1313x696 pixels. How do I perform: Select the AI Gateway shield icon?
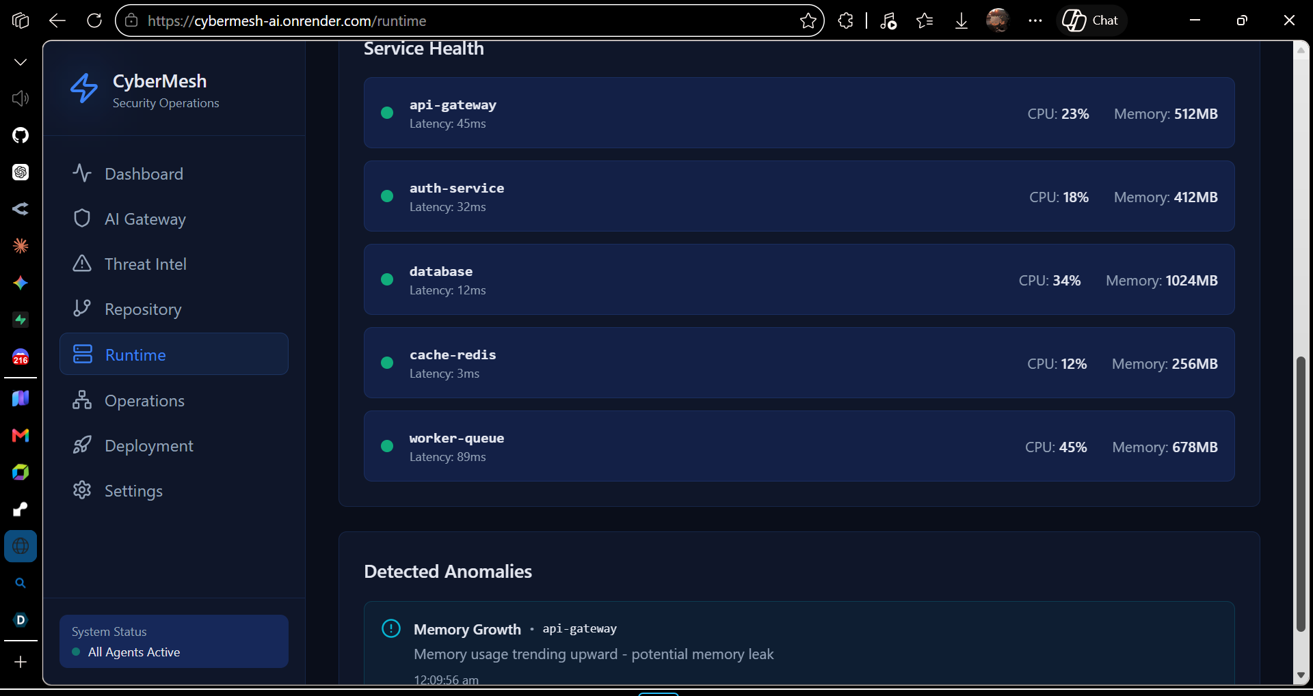[x=82, y=219]
